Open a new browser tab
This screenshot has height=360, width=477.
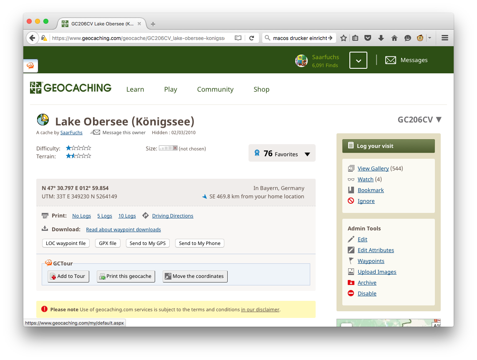point(153,24)
